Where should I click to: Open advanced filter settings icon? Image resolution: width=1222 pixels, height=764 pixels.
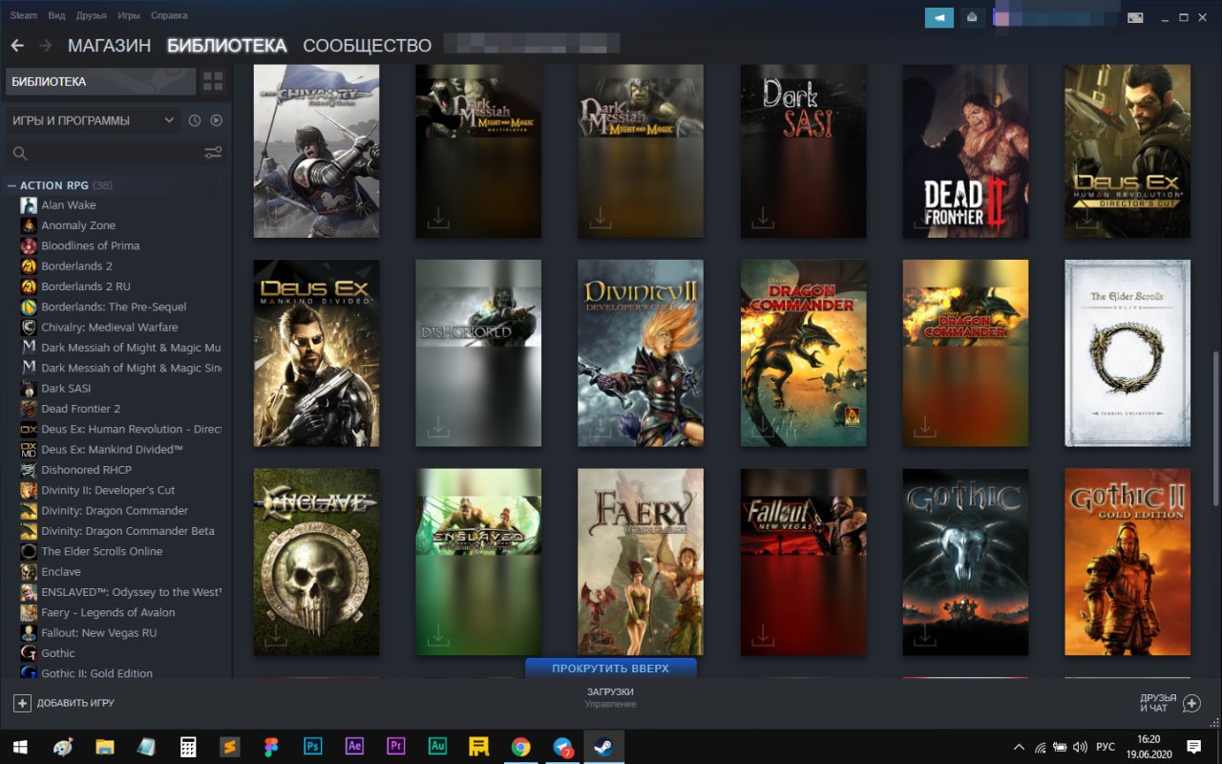click(x=213, y=153)
